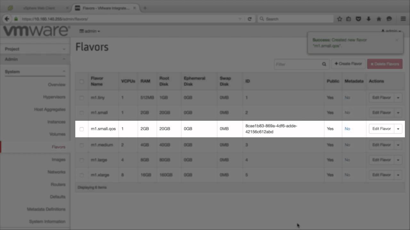Open Overview in sidebar
The image size is (410, 230).
click(56, 85)
